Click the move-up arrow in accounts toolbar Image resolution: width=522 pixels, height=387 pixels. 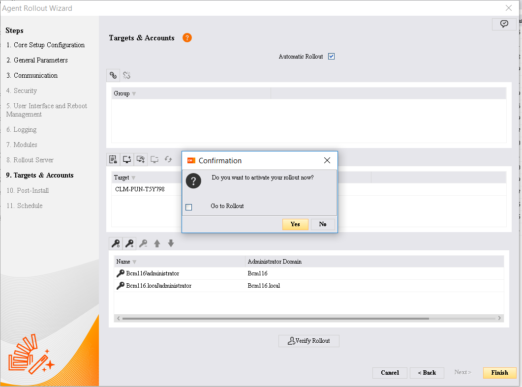click(x=157, y=243)
